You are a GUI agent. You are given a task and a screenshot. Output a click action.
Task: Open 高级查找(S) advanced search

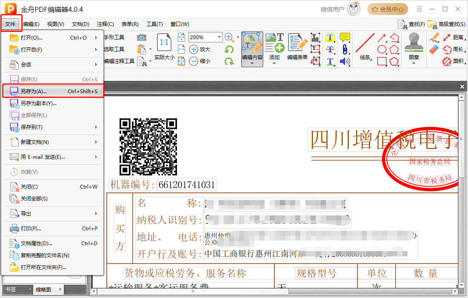click(x=446, y=24)
